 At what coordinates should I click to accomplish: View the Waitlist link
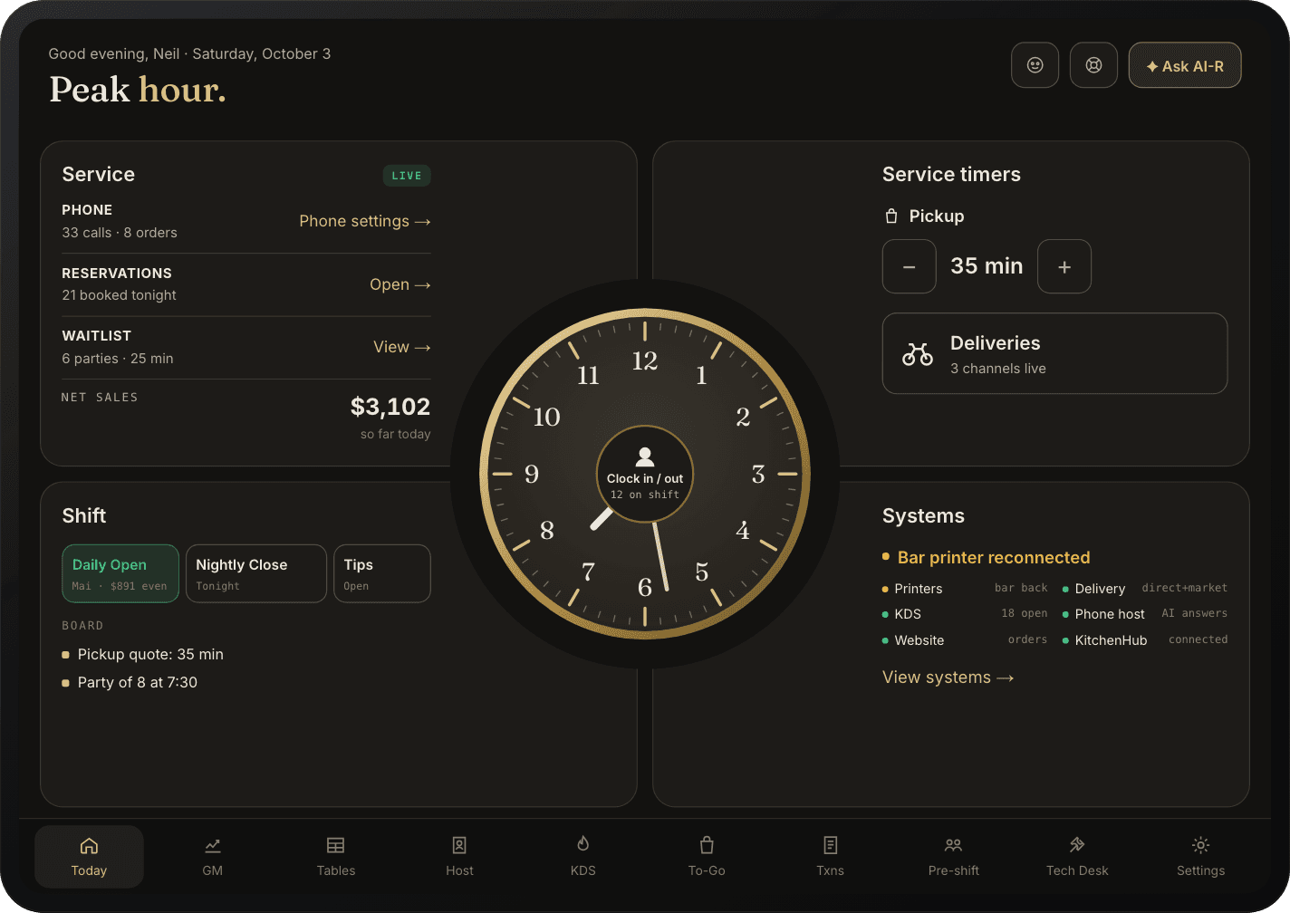coord(402,347)
